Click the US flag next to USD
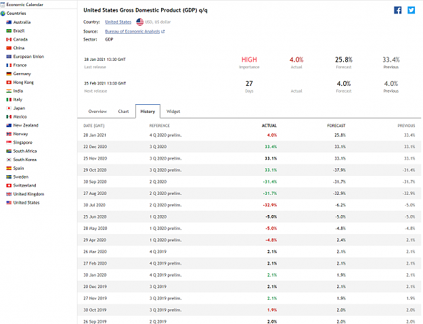Image resolution: width=423 pixels, height=324 pixels. [139, 22]
